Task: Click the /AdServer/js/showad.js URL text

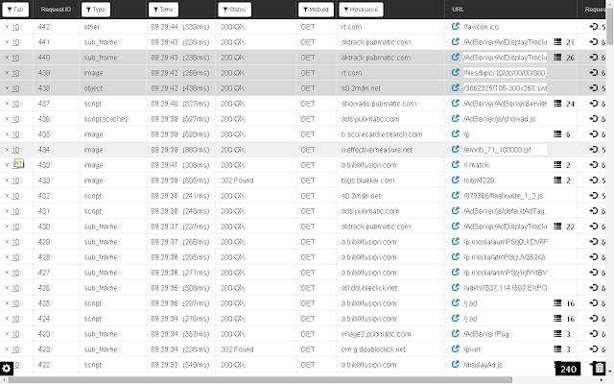Action: pyautogui.click(x=499, y=119)
